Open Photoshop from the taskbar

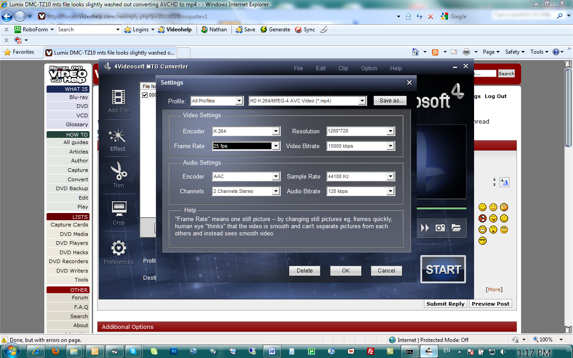click(174, 351)
